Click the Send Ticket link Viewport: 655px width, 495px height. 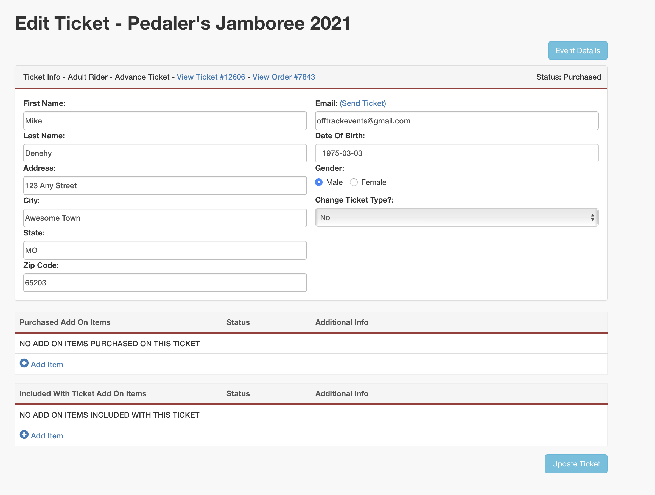[x=362, y=103]
